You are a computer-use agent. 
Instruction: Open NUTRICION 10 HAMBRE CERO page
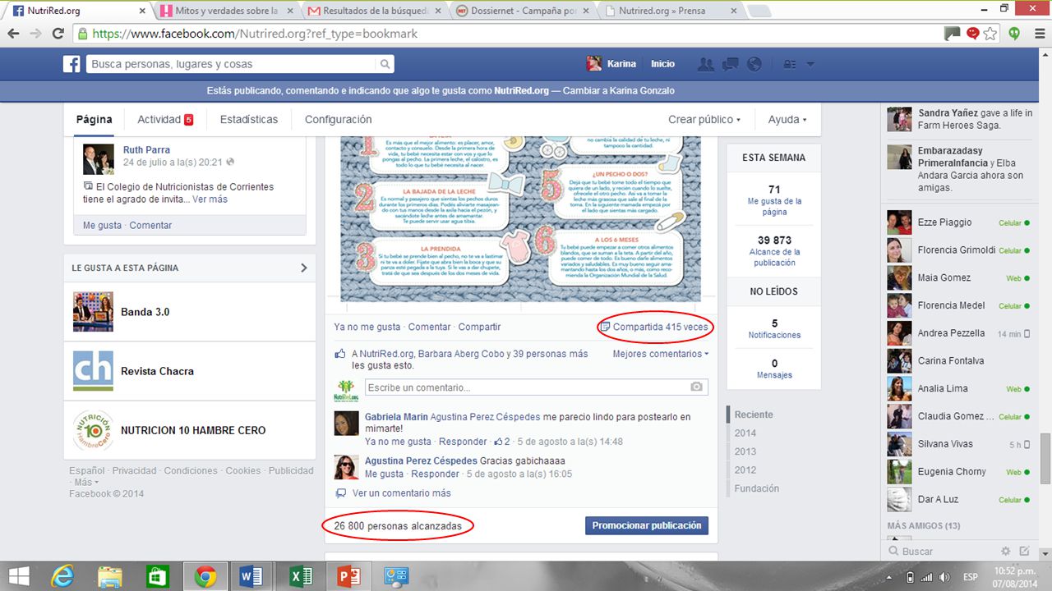coord(192,430)
